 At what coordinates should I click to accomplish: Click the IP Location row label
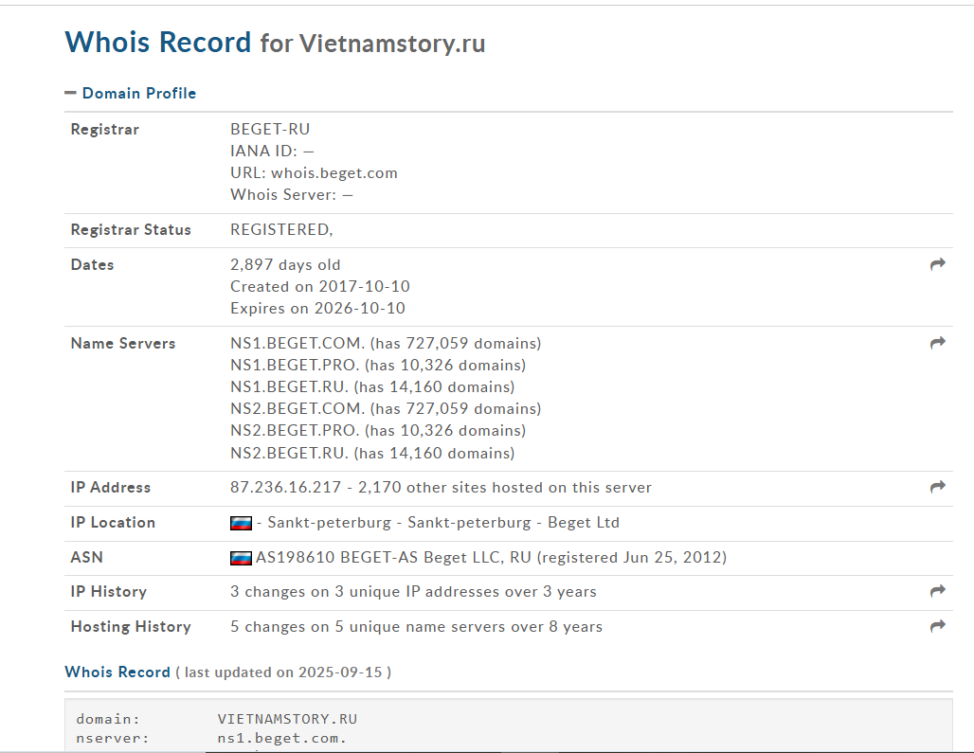(113, 523)
